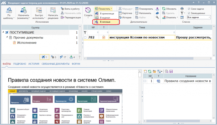Click "Планировать" planning button

coord(144,9)
